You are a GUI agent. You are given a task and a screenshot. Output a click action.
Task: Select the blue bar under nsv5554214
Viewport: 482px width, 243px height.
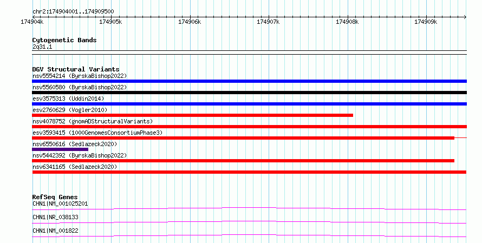point(249,81)
